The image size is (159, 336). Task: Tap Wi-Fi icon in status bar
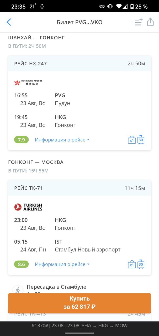click(x=119, y=6)
